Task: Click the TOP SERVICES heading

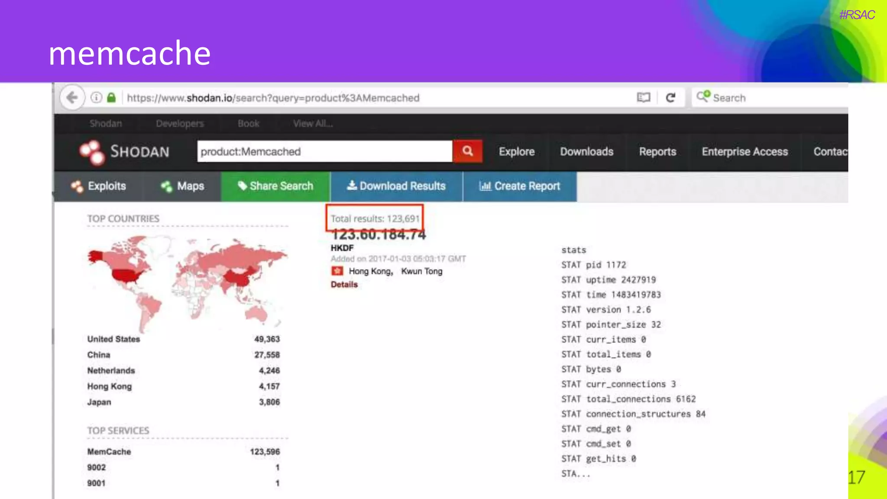Action: click(118, 431)
